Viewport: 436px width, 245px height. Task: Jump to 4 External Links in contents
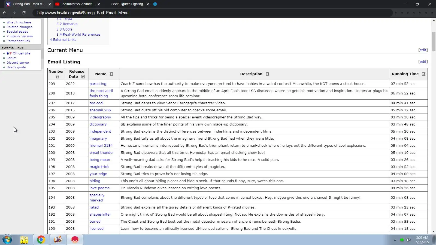[63, 40]
